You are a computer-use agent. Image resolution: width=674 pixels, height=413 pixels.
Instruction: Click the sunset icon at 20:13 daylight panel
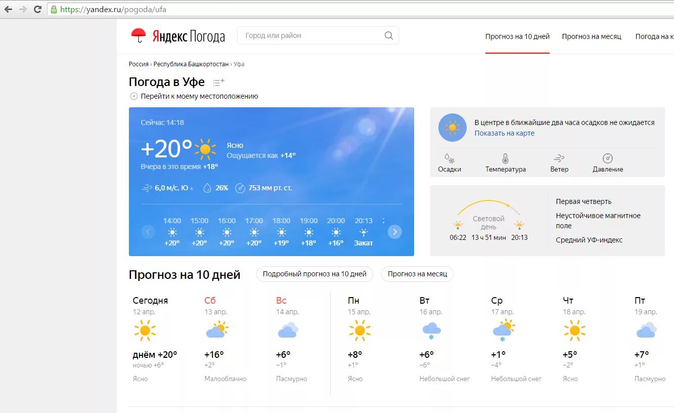coord(519,225)
